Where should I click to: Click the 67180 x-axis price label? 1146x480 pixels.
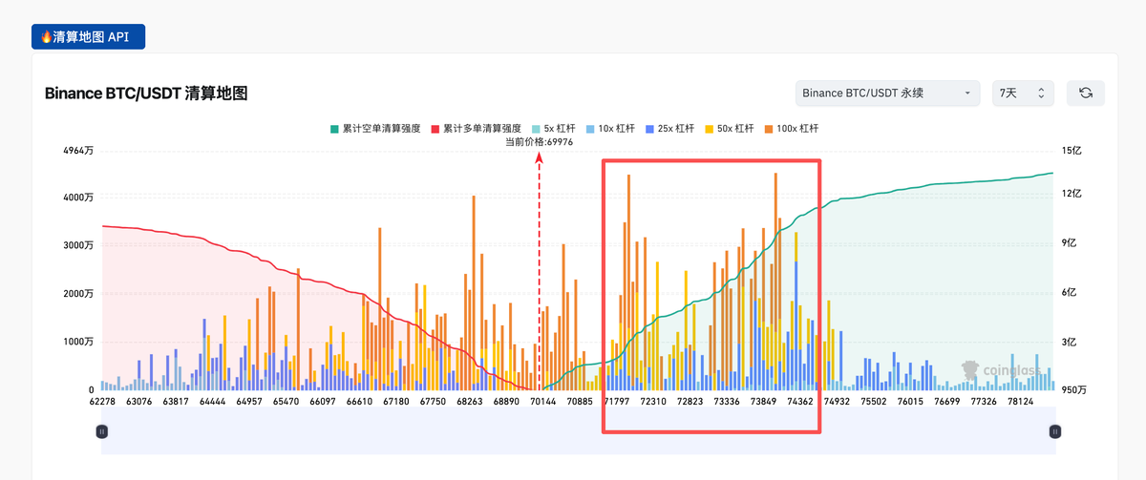395,403
